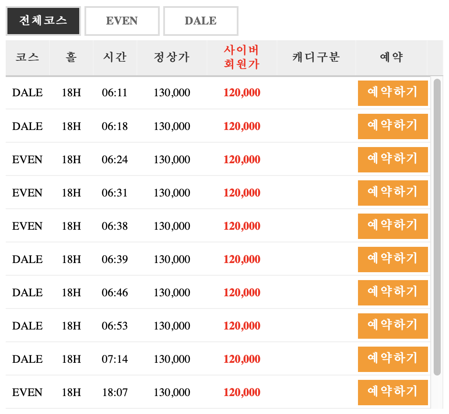
Task: Select the 06:24 time cell
Action: tap(115, 159)
